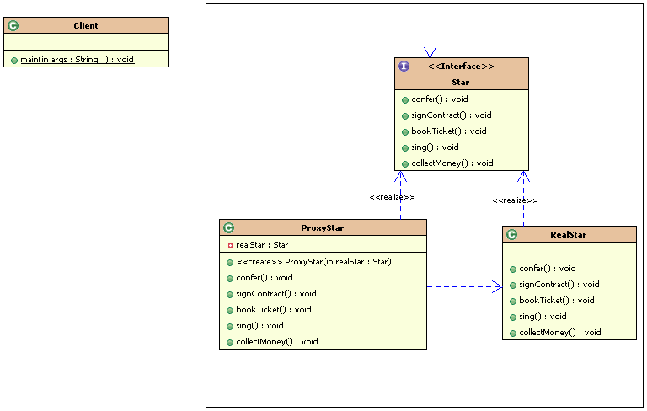
Task: Click the icon beside ProxyStar sing()
Action: click(230, 327)
